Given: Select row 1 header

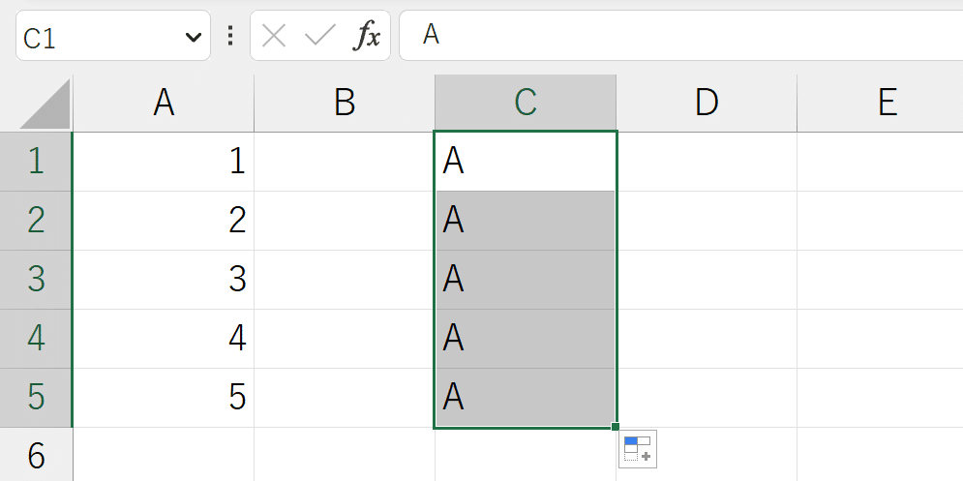Looking at the screenshot, I should tap(36, 162).
